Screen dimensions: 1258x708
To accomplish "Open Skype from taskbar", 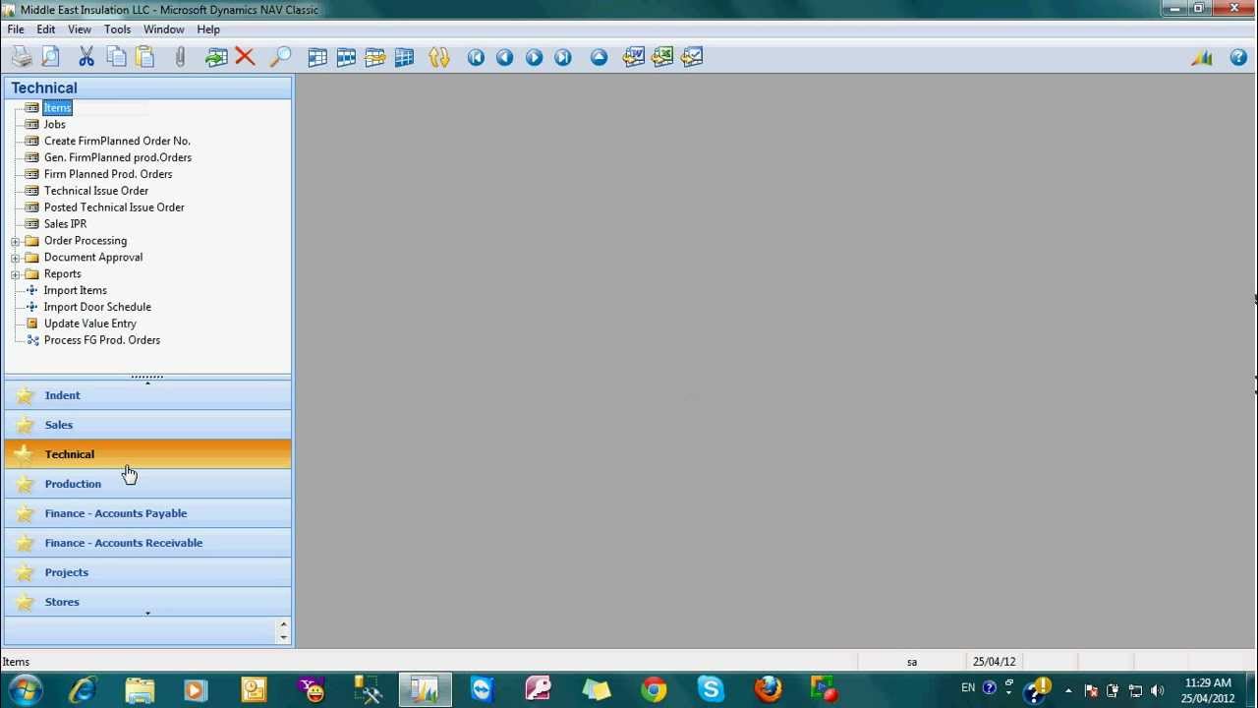I will pyautogui.click(x=711, y=690).
